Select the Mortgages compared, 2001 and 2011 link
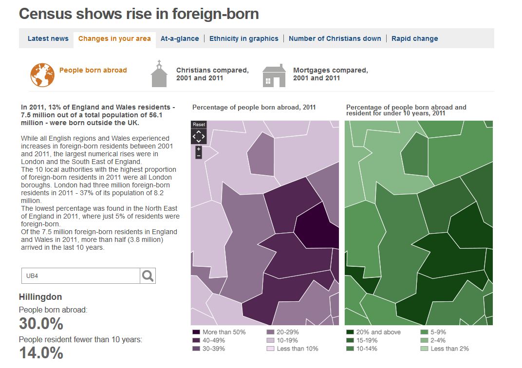The width and height of the screenshot is (522, 368). click(x=330, y=74)
